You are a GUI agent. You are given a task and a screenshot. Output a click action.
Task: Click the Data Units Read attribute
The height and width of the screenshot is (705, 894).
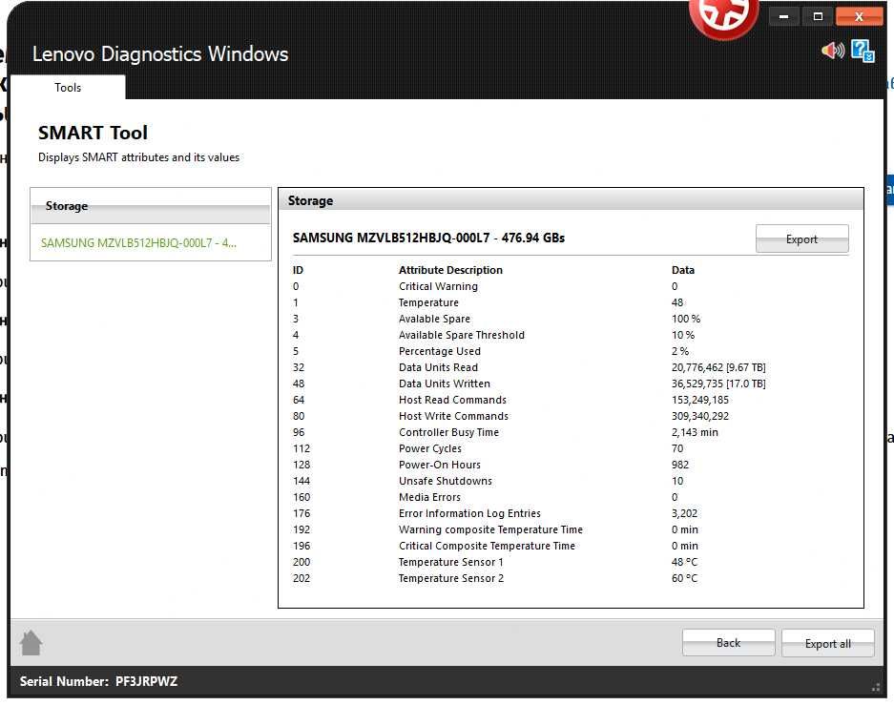(438, 367)
